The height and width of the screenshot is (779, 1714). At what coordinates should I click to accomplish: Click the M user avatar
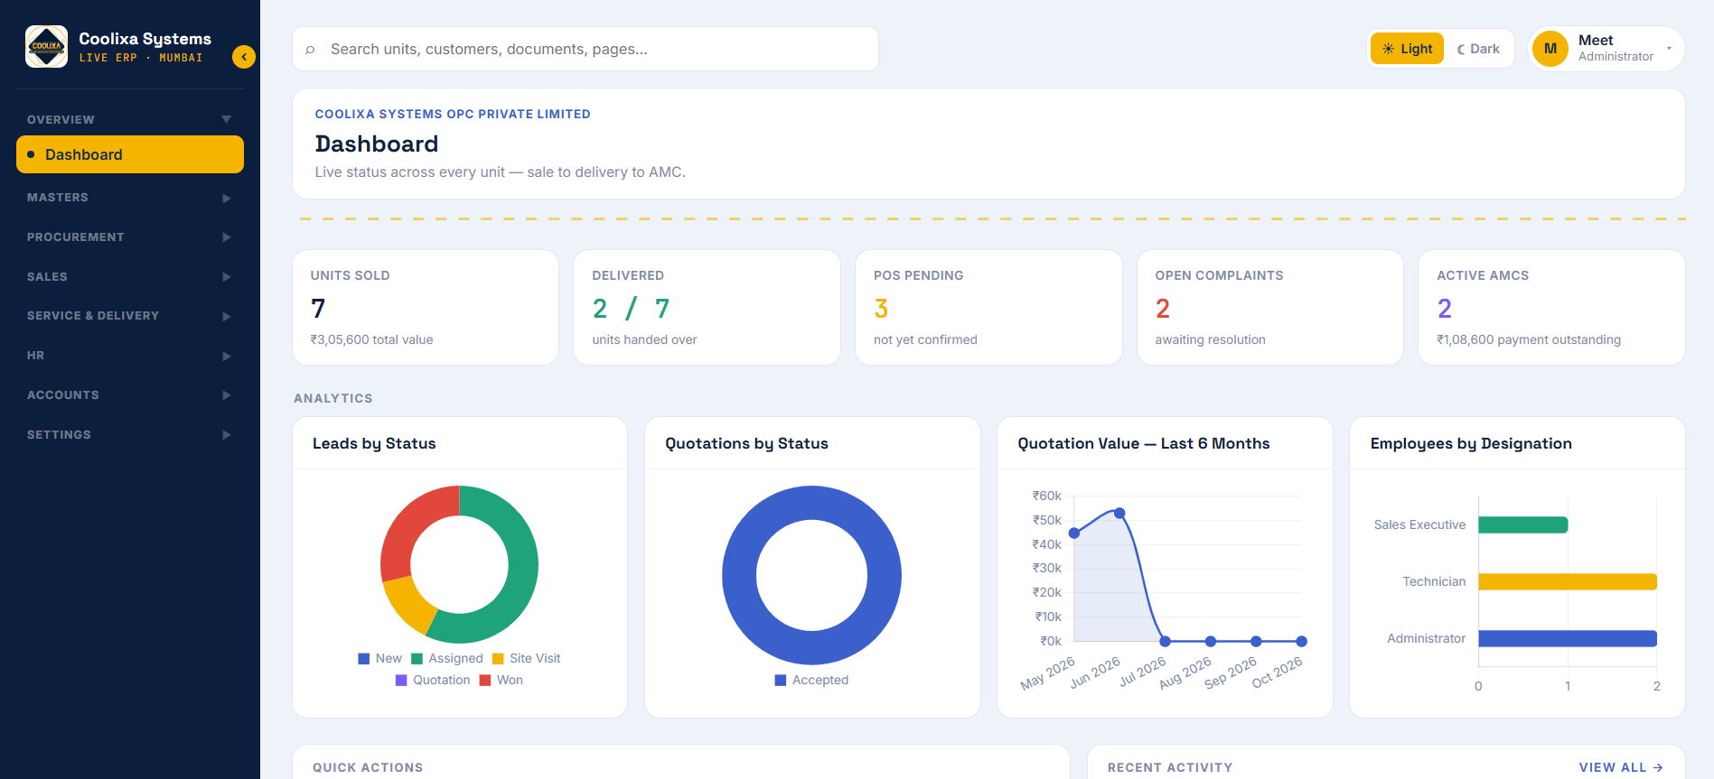coord(1550,49)
